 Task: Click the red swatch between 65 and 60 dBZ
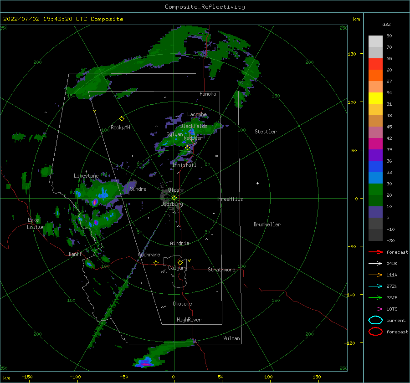point(375,64)
